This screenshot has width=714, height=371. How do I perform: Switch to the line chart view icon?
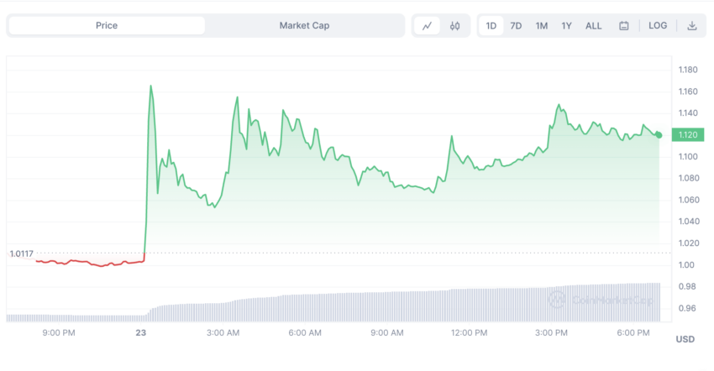point(427,26)
